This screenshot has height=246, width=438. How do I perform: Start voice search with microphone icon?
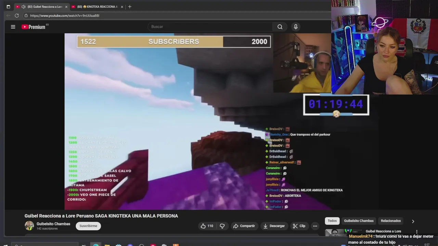coord(296,27)
